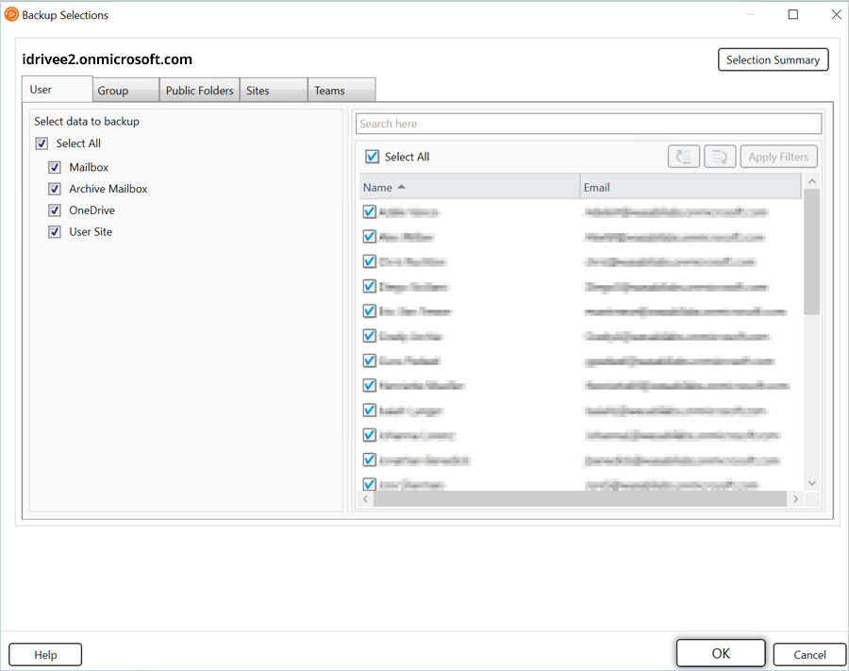The image size is (849, 671).
Task: Click the first list refresh icon button
Action: (683, 158)
